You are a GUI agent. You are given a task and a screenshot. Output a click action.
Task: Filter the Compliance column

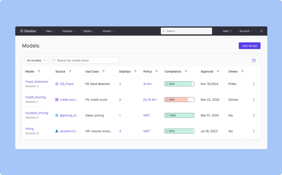(x=186, y=71)
